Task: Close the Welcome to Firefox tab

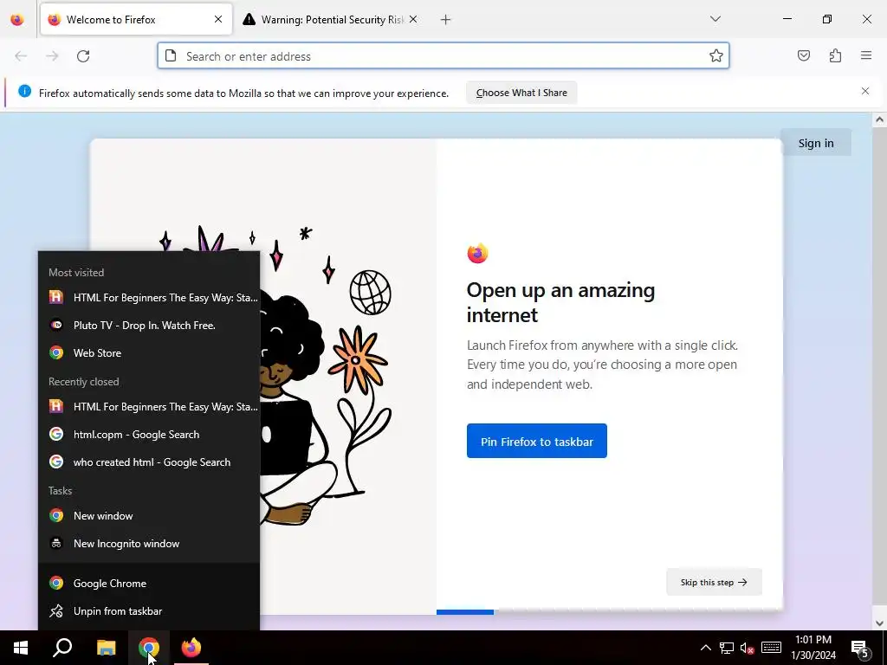Action: [218, 19]
